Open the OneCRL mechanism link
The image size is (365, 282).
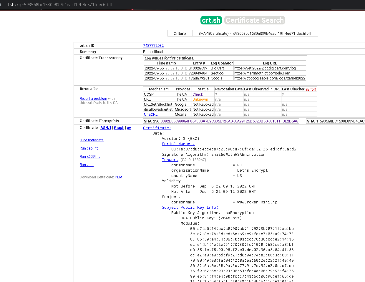tap(151, 115)
